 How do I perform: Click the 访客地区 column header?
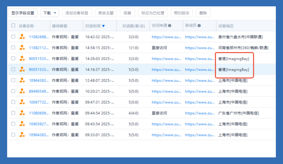pyautogui.click(x=226, y=26)
